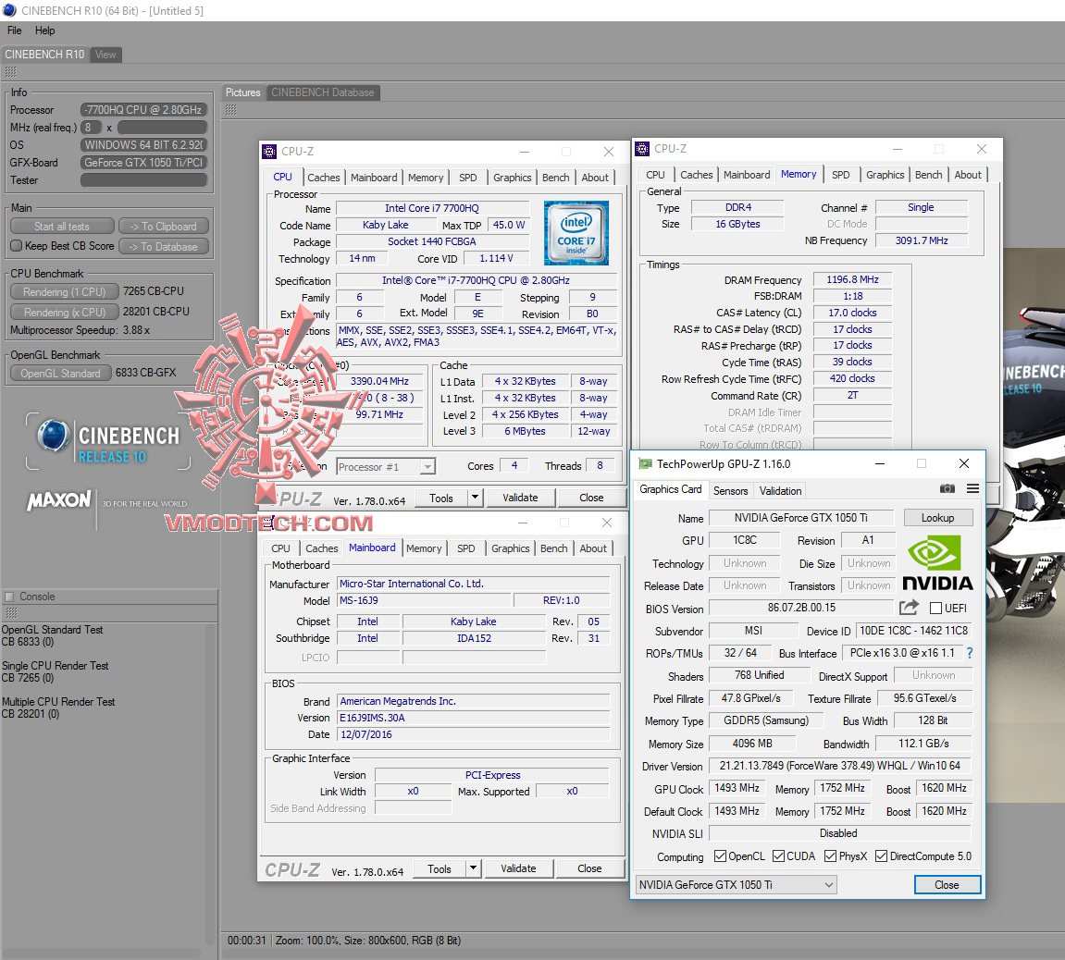The image size is (1065, 960).
Task: Close the CPU-Z Mainboard window with X
Action: pyautogui.click(x=607, y=523)
